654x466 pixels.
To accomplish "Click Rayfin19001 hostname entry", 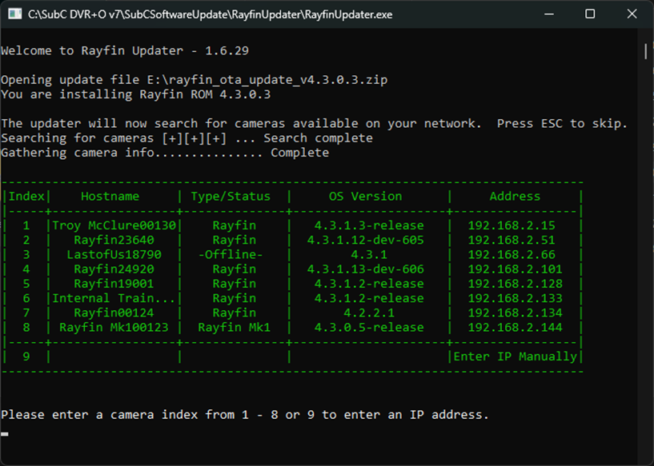I will click(x=114, y=284).
